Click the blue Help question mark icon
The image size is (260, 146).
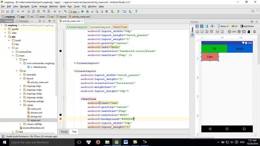(136, 12)
